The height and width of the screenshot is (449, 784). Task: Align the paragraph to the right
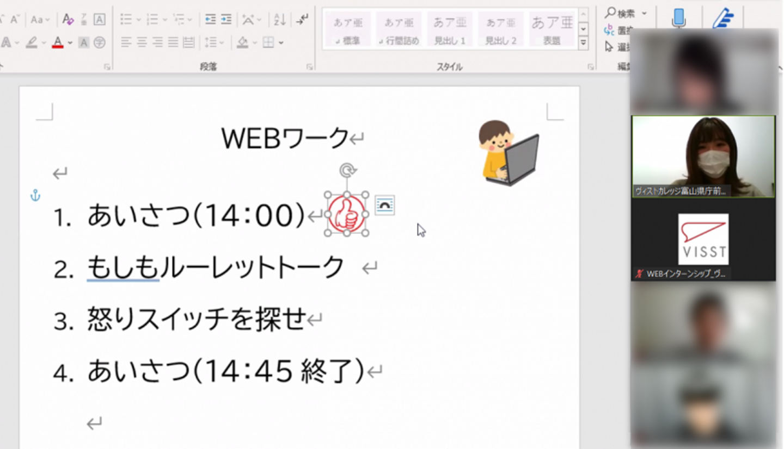157,42
